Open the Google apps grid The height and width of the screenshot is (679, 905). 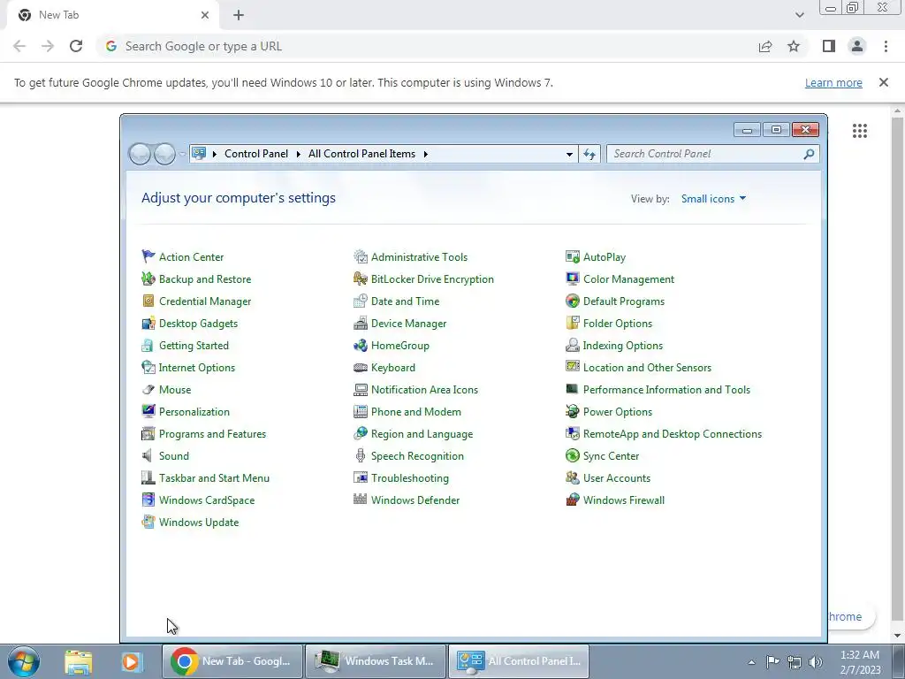pos(860,131)
